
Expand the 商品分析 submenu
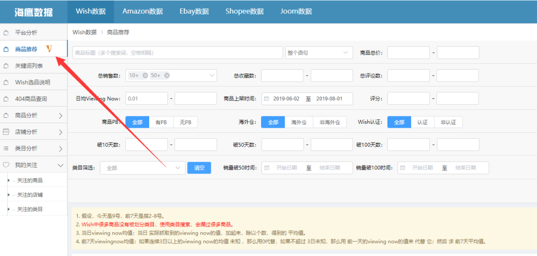pos(61,116)
